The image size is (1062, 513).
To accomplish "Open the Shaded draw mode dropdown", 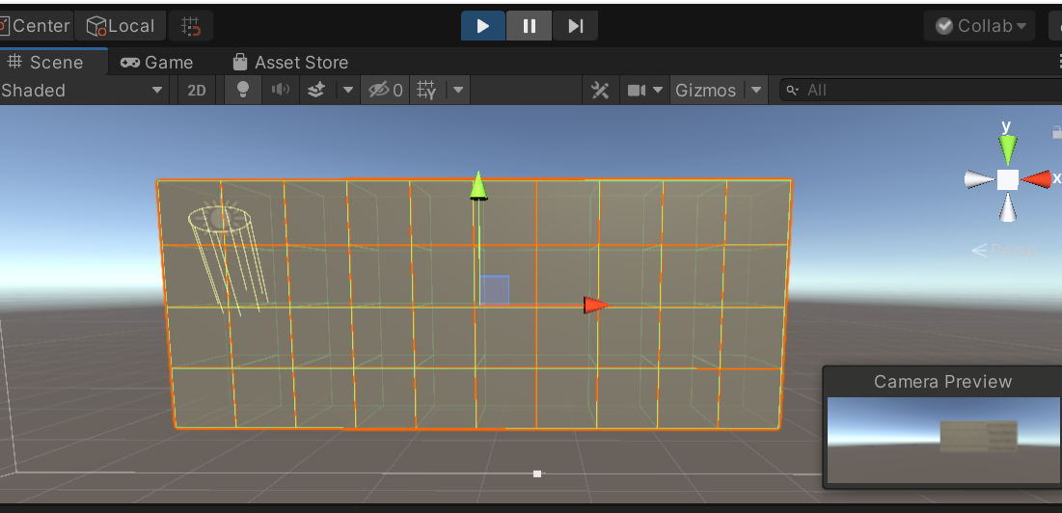I will (x=82, y=90).
